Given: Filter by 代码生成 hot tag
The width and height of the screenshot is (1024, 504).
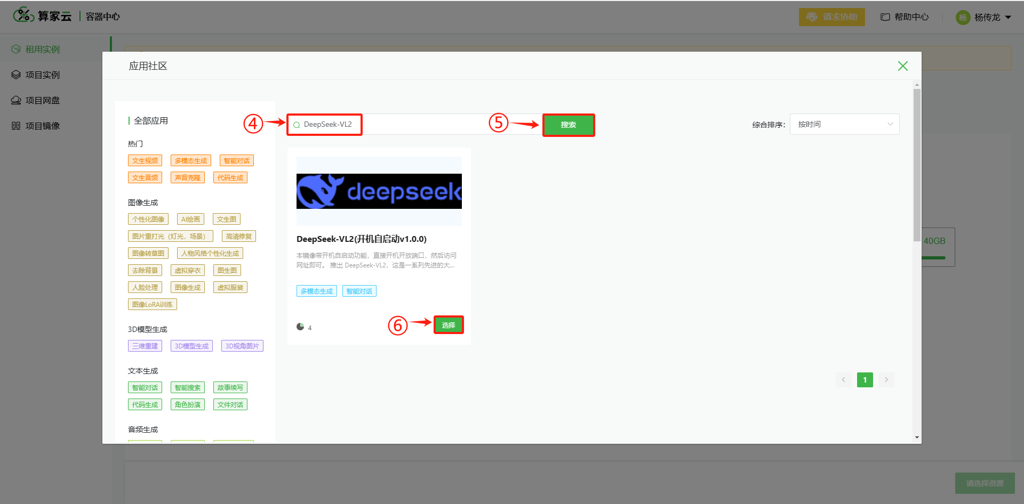Looking at the screenshot, I should point(230,178).
